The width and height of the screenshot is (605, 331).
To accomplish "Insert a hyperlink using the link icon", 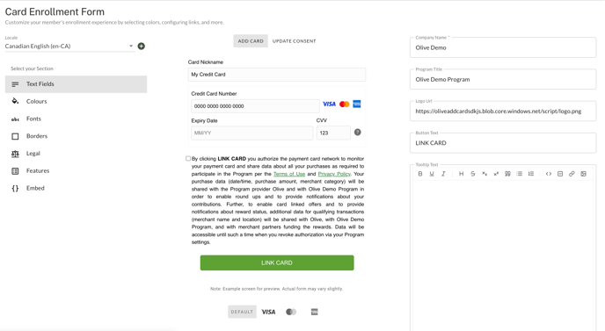I will point(572,174).
